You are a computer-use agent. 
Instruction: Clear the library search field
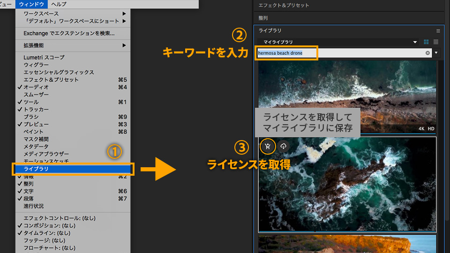(x=427, y=53)
